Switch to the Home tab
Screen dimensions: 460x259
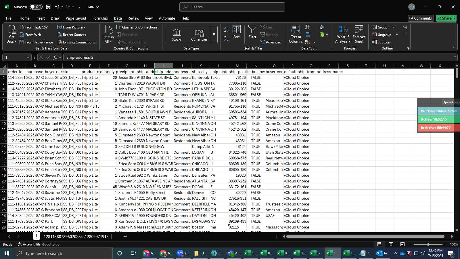click(24, 18)
